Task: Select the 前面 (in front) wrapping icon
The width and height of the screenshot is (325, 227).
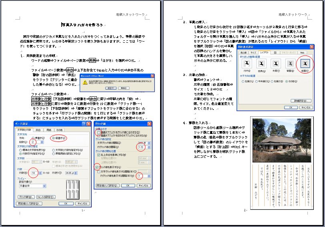Action: (x=305, y=64)
